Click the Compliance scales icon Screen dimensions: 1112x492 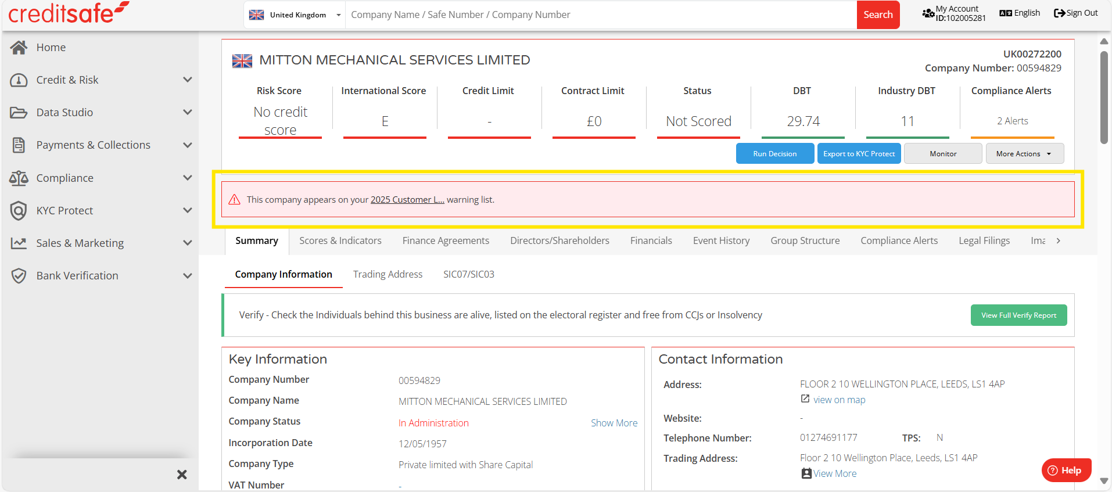click(19, 178)
